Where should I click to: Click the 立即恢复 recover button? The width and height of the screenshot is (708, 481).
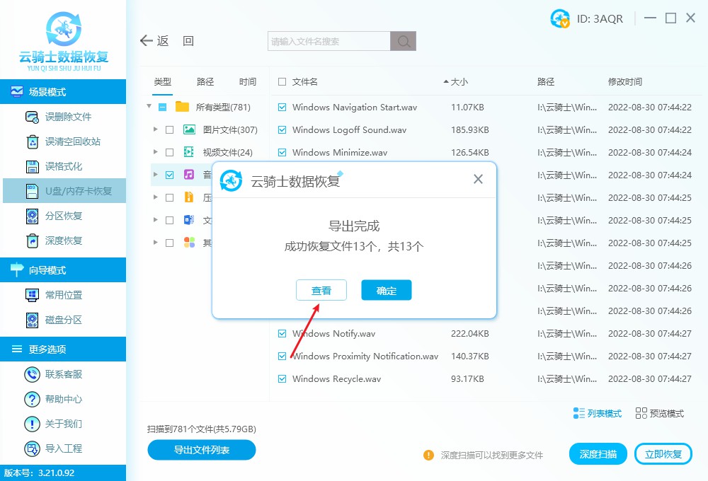pyautogui.click(x=663, y=453)
